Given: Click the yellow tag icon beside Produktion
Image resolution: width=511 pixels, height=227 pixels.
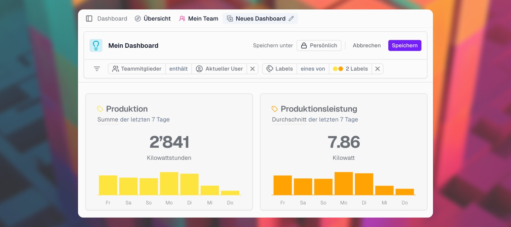Looking at the screenshot, I should [100, 109].
